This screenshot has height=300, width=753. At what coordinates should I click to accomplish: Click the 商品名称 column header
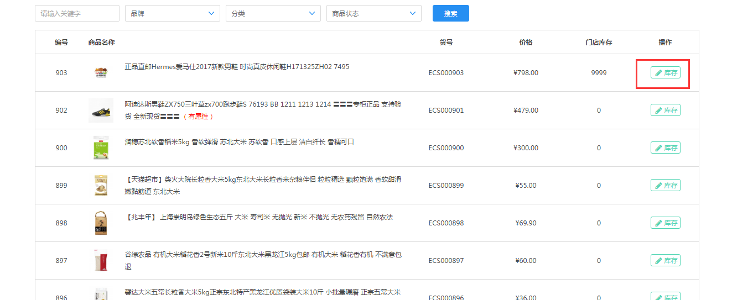click(101, 43)
